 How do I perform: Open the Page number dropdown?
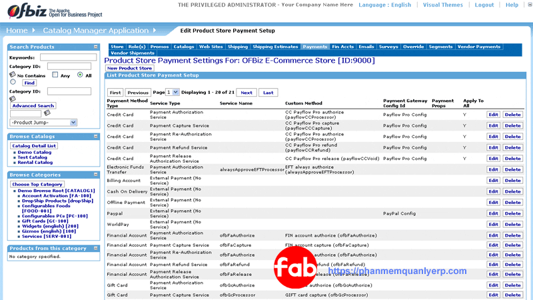(172, 92)
